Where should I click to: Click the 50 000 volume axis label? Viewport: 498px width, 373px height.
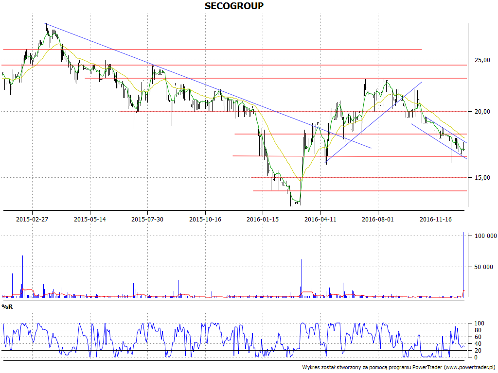point(484,267)
